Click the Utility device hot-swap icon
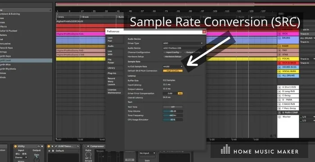315x162 pixels. pos(39,146)
